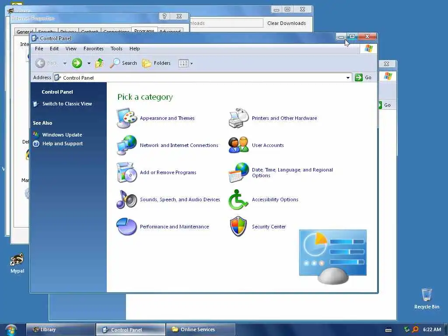Open Date, Time, Language, Regional icon
448x336 pixels.
pyautogui.click(x=239, y=172)
